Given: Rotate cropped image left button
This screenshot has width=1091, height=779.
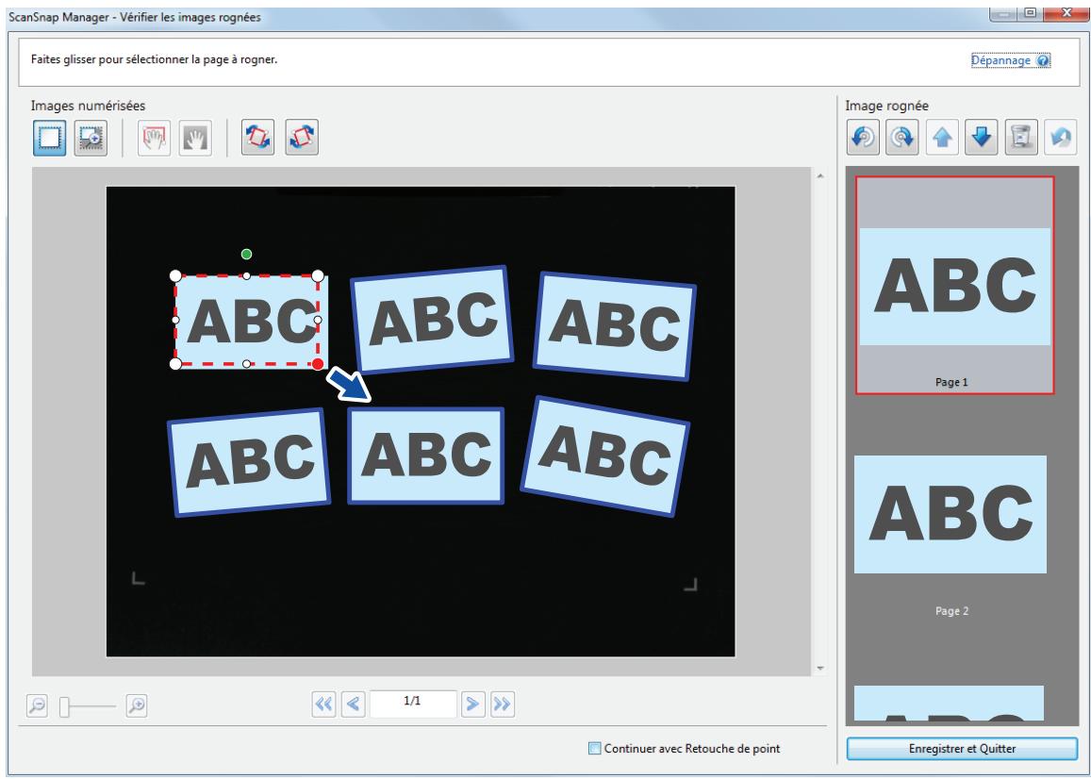Looking at the screenshot, I should click(x=864, y=137).
